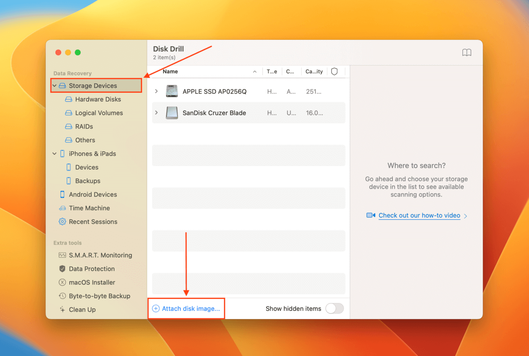This screenshot has height=356, width=529.
Task: Click the 251... capacity cell
Action: 314,92
